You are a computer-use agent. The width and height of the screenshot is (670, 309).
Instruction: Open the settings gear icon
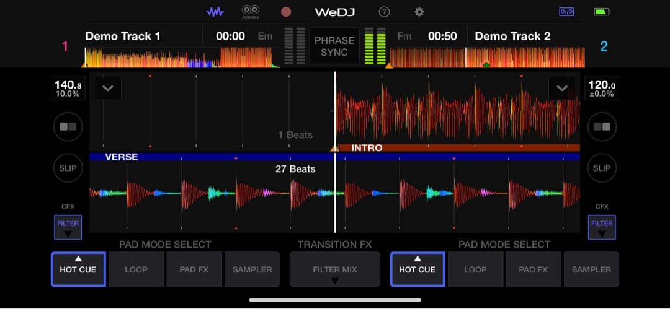pos(419,12)
